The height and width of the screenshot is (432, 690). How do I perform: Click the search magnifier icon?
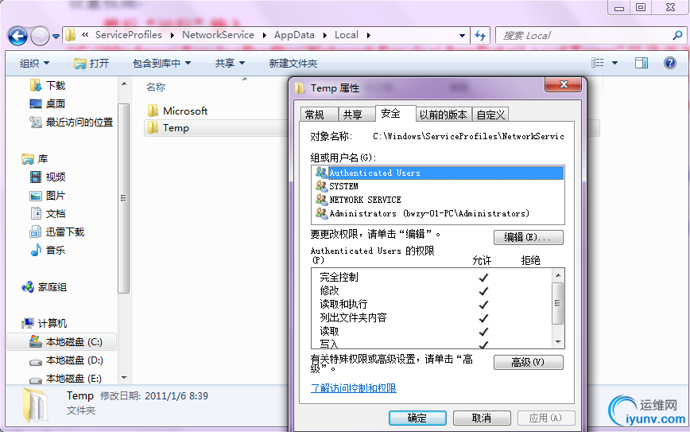pos(677,35)
